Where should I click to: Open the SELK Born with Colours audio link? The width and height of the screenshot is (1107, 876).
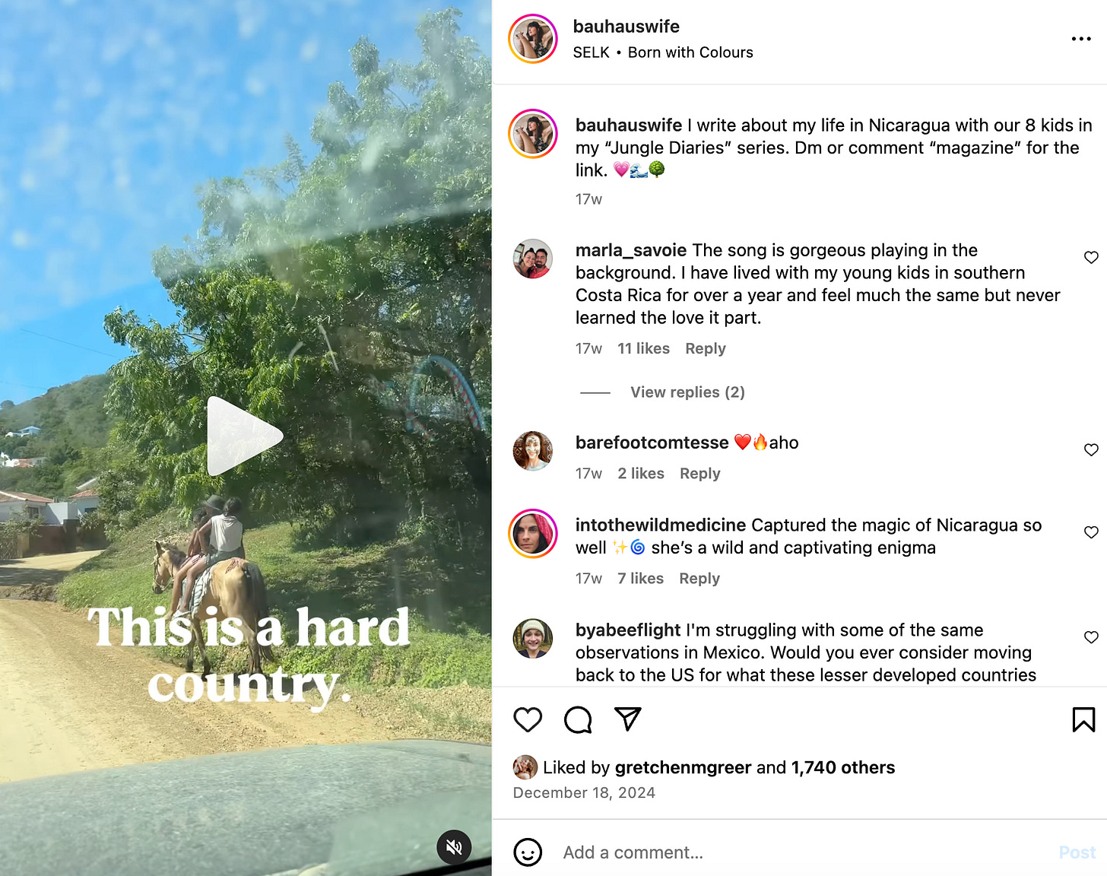(663, 52)
